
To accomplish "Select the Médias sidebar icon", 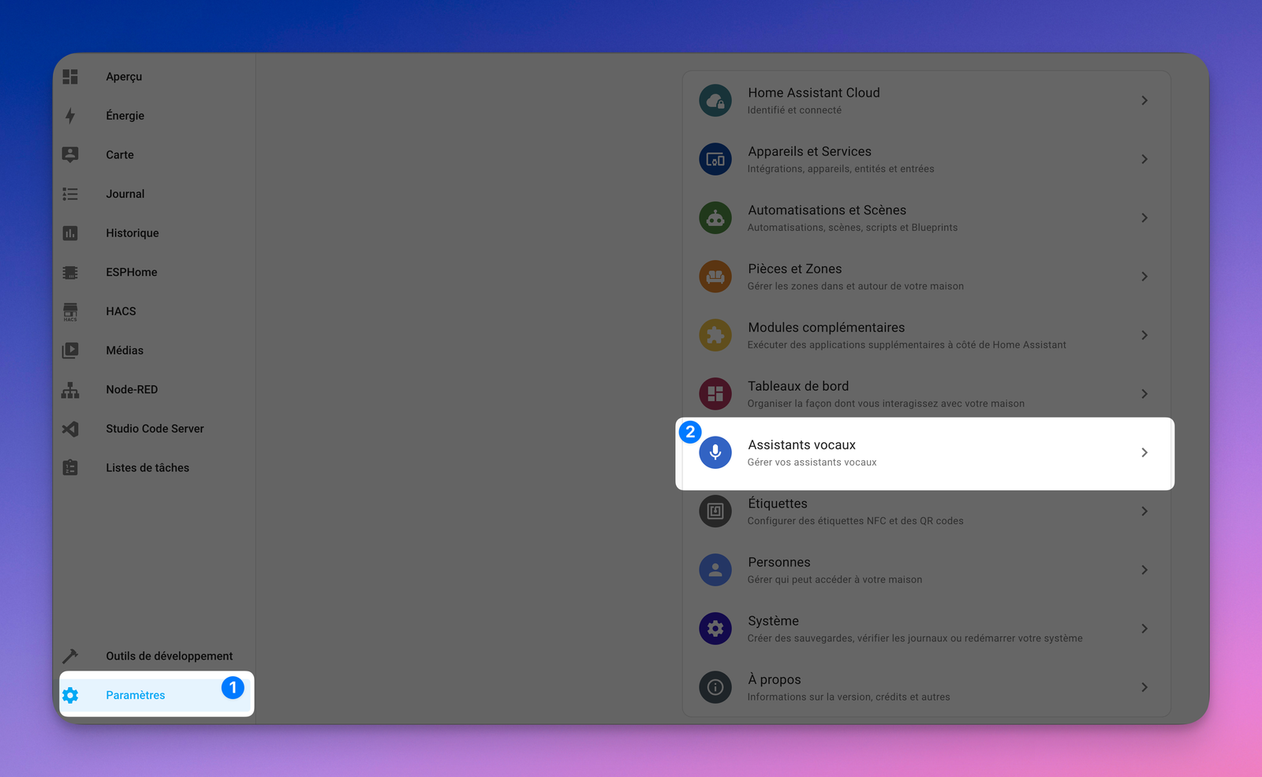I will coord(70,350).
